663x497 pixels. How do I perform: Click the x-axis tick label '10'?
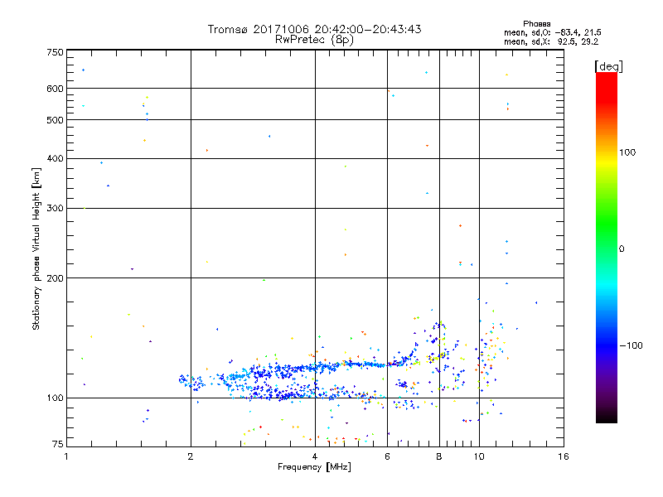(x=479, y=456)
